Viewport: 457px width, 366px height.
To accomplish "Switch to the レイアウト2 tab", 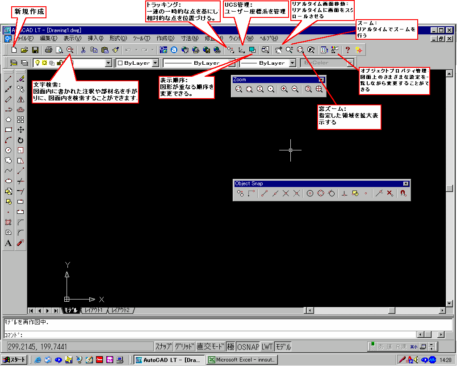I will [121, 310].
